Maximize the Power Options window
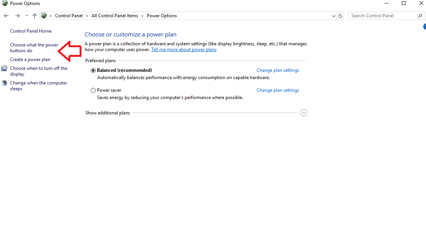This screenshot has width=426, height=248. pyautogui.click(x=404, y=3)
